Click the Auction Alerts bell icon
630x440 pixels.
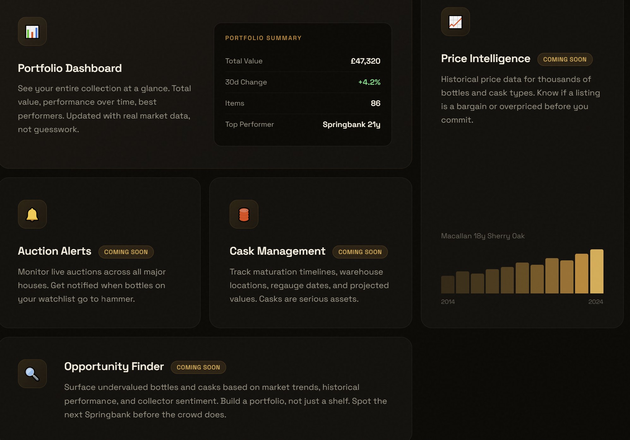point(32,214)
